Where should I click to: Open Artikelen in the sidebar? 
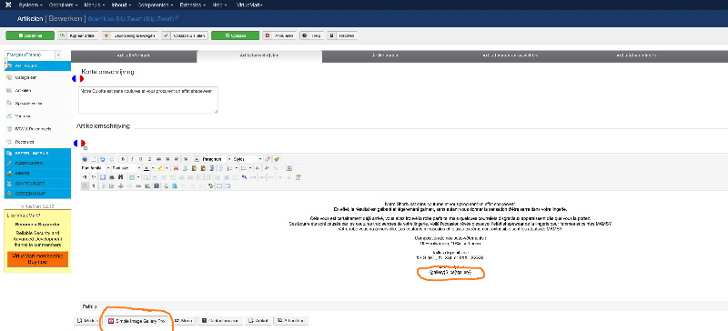pyautogui.click(x=24, y=91)
